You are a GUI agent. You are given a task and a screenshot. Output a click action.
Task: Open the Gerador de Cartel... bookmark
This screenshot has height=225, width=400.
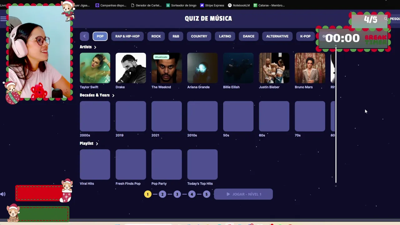pos(147,5)
